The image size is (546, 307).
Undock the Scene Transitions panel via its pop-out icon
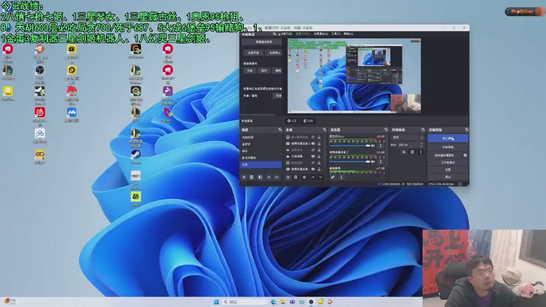pyautogui.click(x=422, y=130)
